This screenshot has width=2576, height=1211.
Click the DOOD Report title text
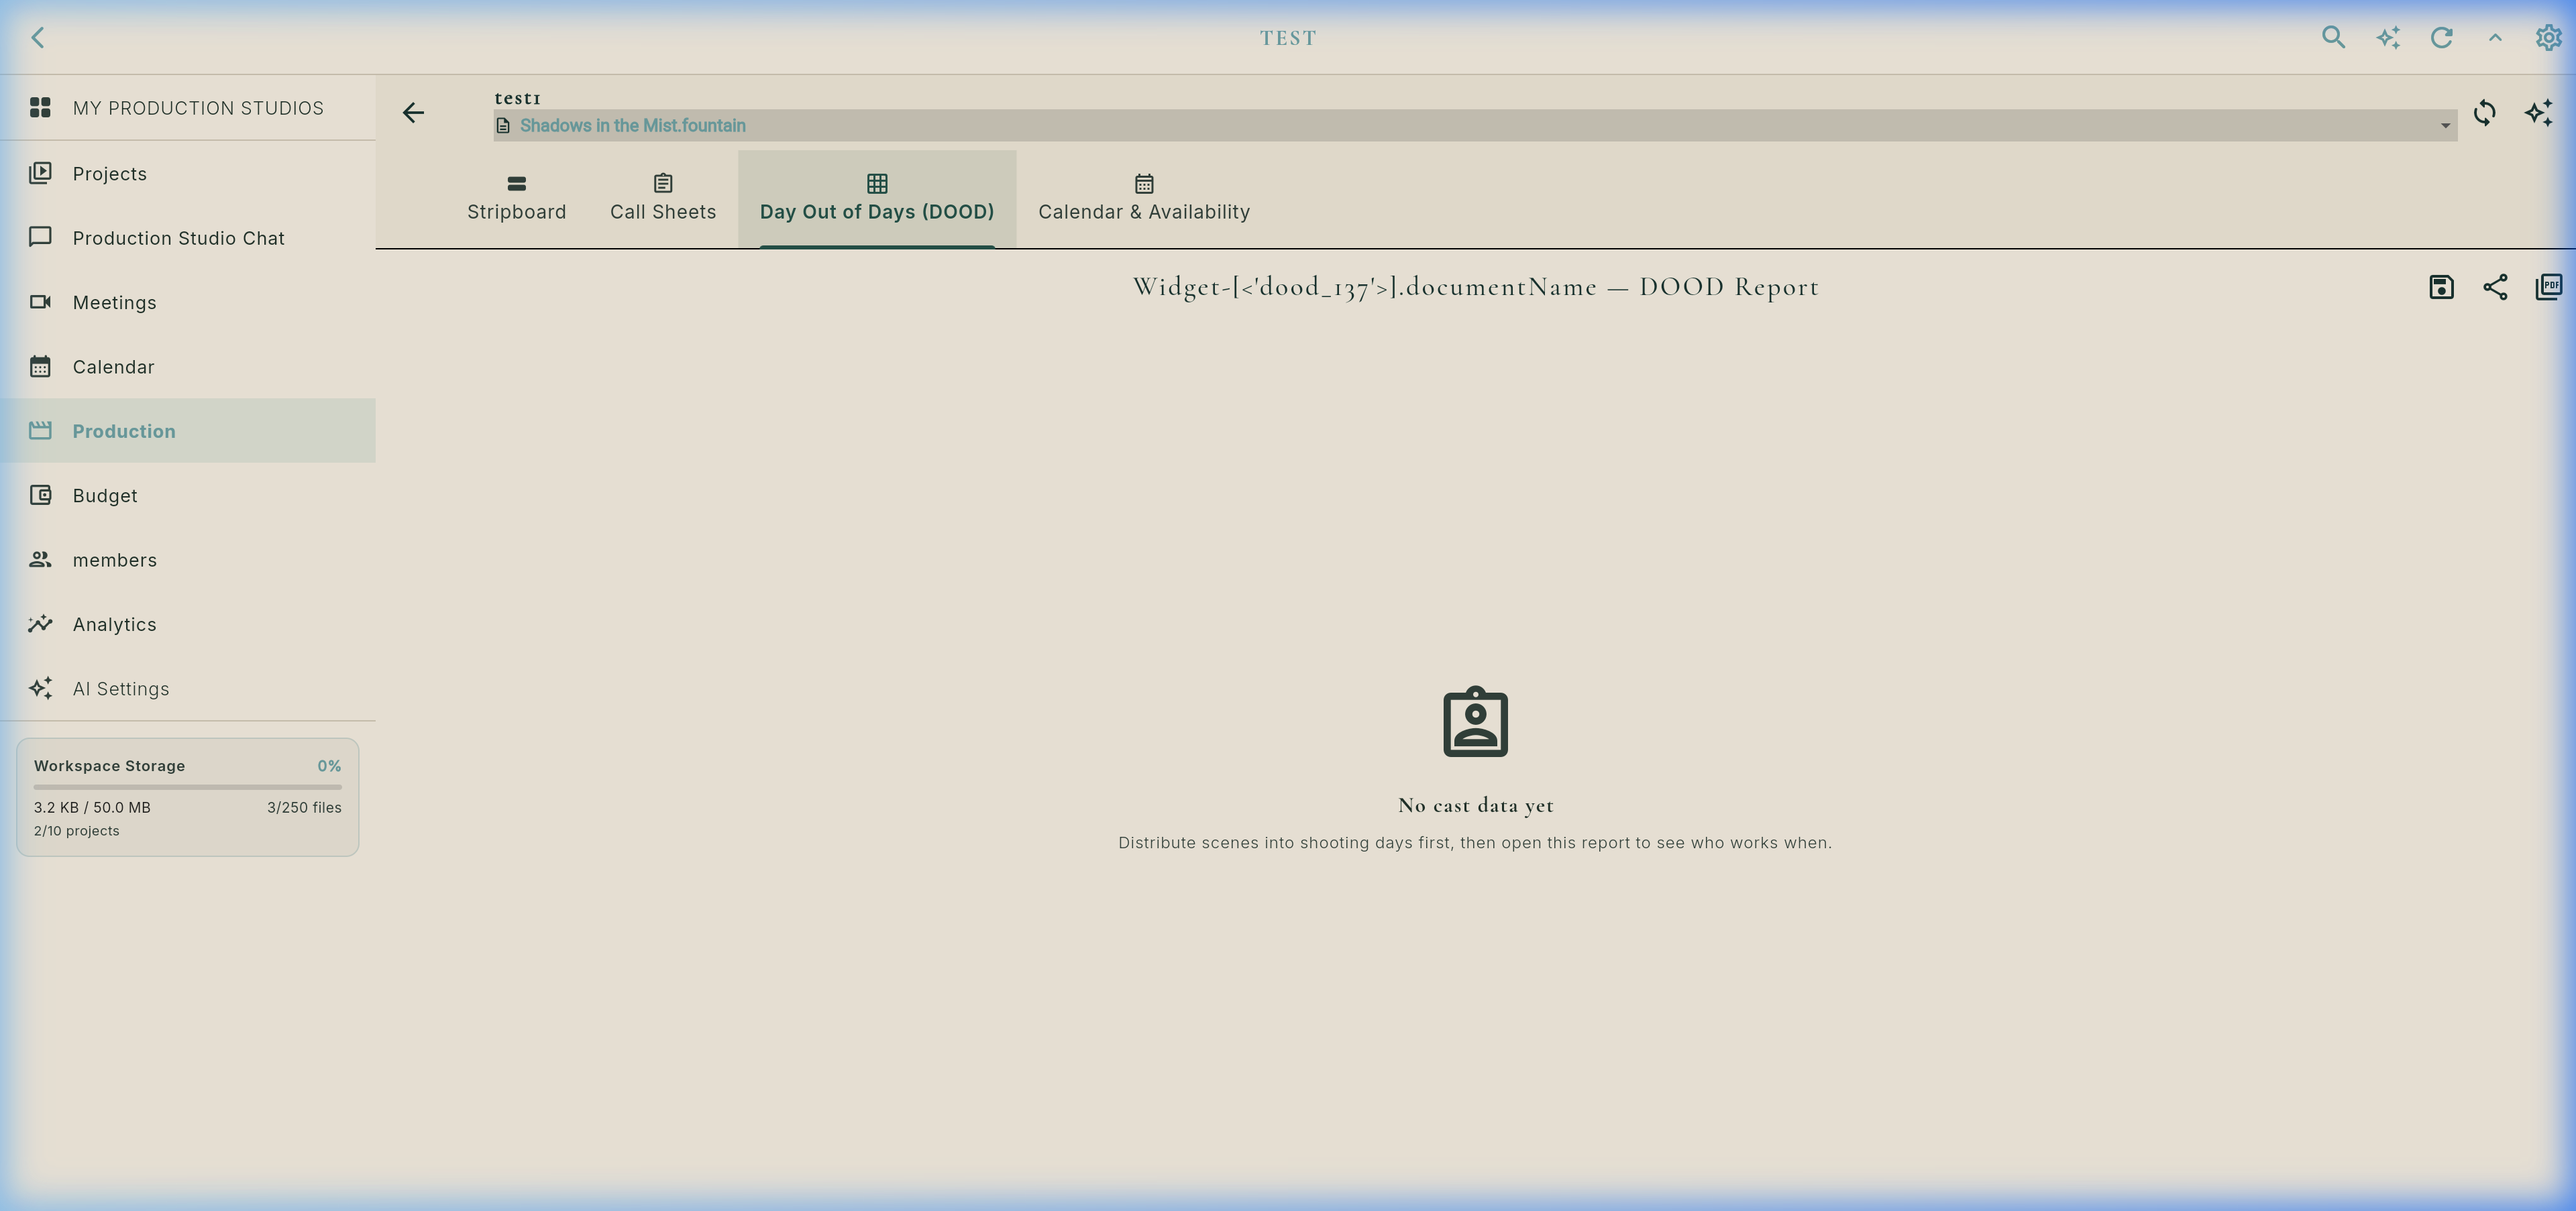[1475, 287]
